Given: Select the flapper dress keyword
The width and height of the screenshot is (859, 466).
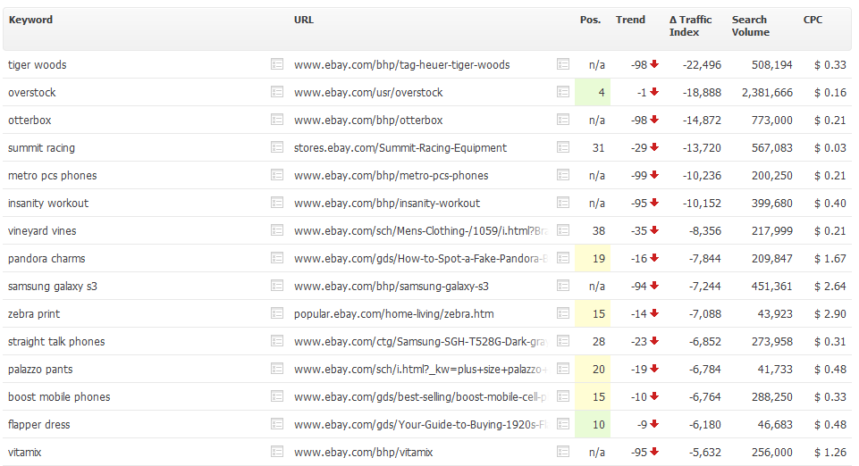Looking at the screenshot, I should (x=39, y=424).
